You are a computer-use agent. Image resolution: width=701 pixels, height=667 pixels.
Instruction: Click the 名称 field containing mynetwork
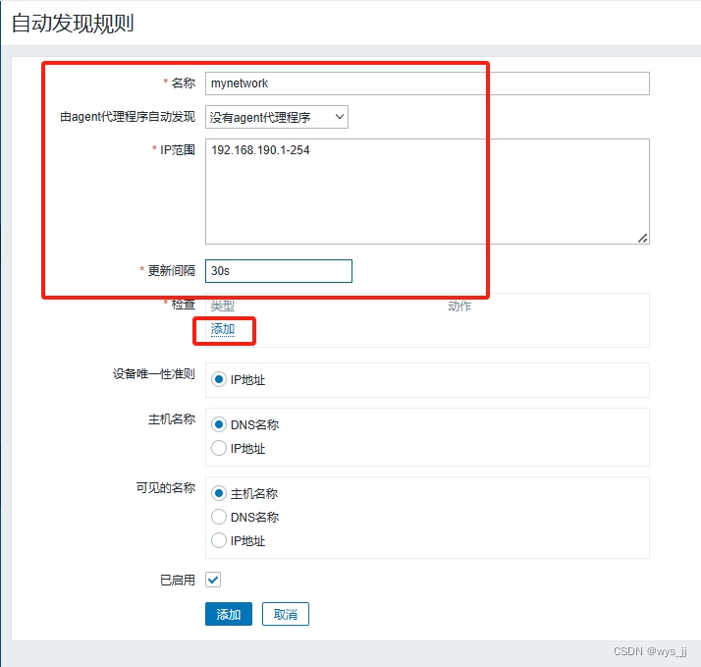pyautogui.click(x=427, y=83)
